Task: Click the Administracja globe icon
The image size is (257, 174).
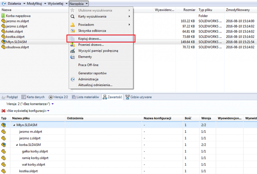Action: click(73, 79)
